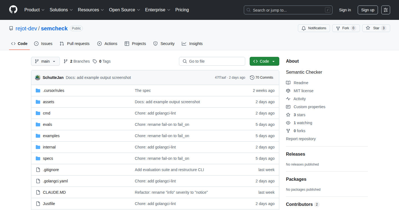The height and width of the screenshot is (210, 399).
Task: Open the main branch selector dropdown
Action: click(x=45, y=61)
